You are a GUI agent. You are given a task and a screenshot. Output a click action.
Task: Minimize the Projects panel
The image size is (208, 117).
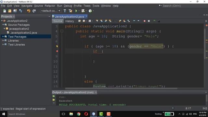coord(49,17)
